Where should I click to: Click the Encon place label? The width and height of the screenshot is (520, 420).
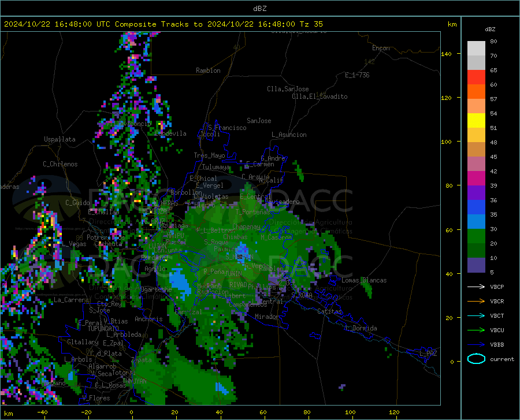click(x=381, y=48)
